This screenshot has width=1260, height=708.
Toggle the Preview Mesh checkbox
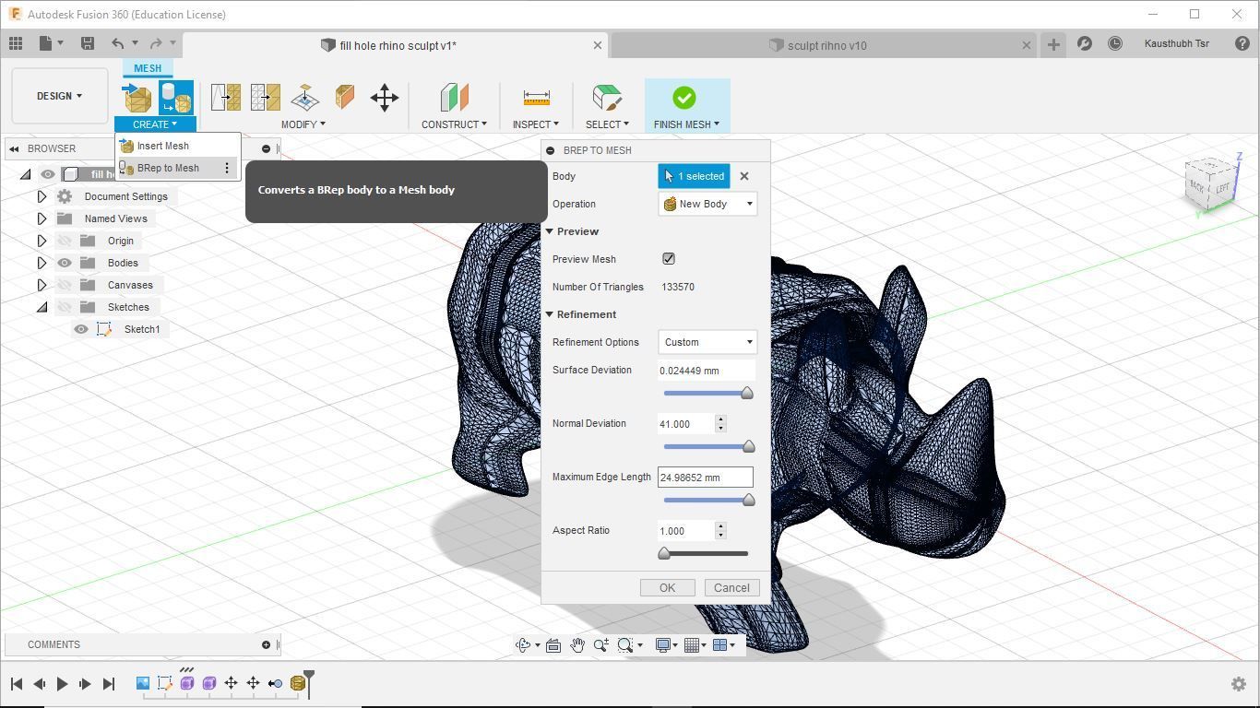click(669, 259)
